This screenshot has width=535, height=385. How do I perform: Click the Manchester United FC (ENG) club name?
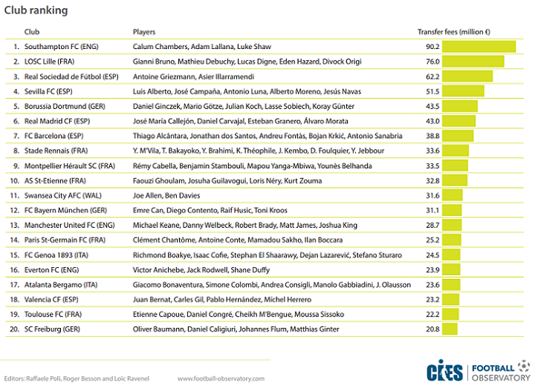coord(69,225)
